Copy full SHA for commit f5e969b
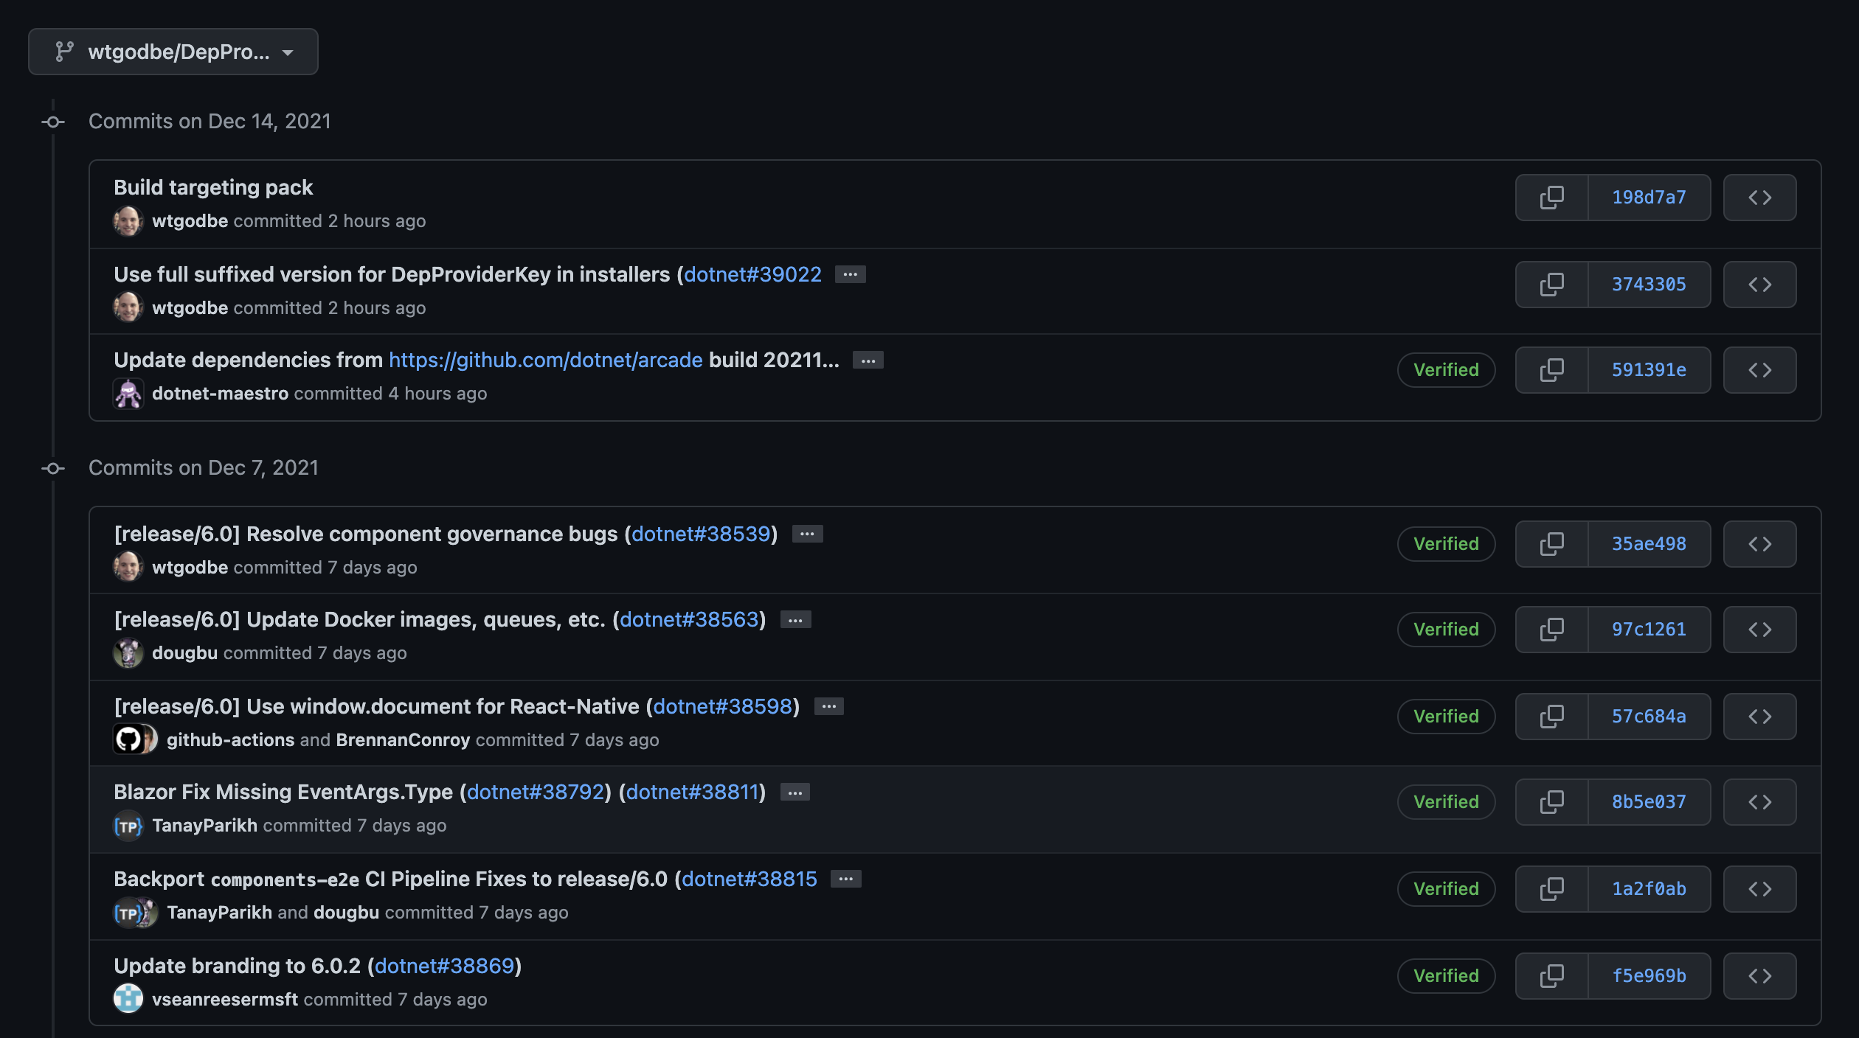This screenshot has width=1859, height=1038. coord(1551,976)
